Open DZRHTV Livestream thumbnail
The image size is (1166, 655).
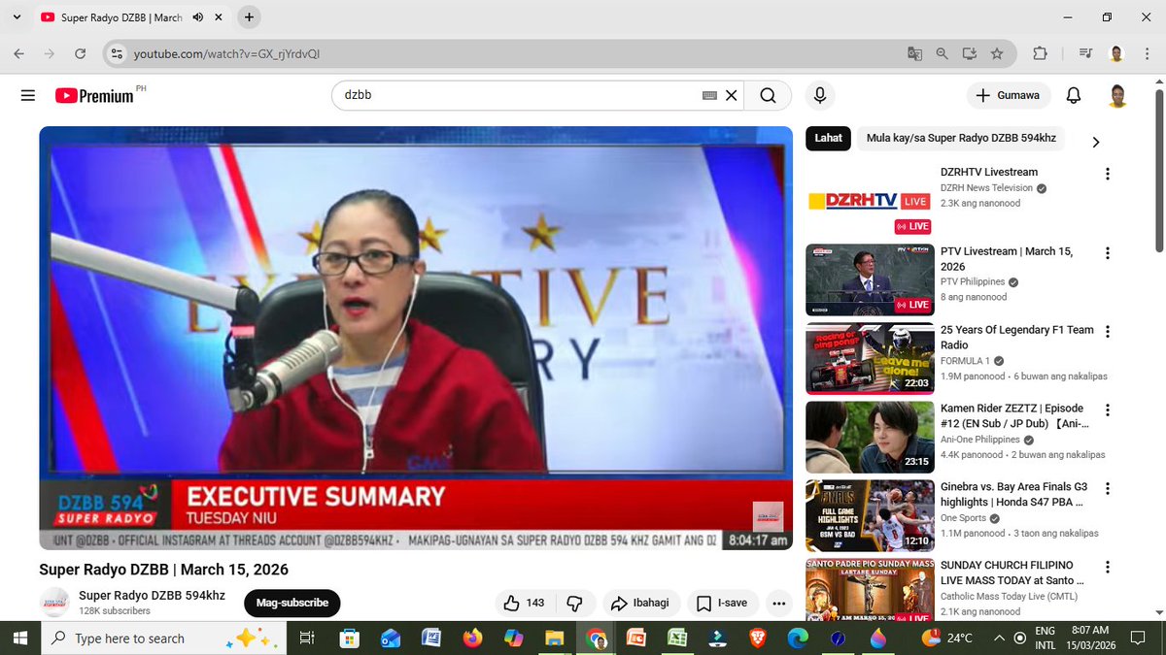[870, 201]
